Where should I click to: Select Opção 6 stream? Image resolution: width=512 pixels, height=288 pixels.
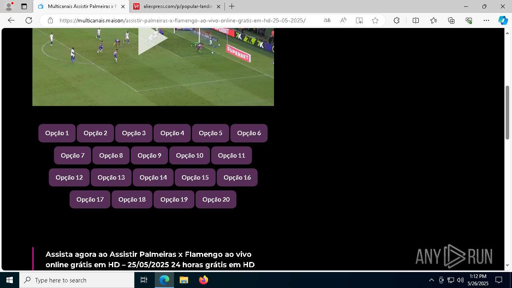coord(249,133)
